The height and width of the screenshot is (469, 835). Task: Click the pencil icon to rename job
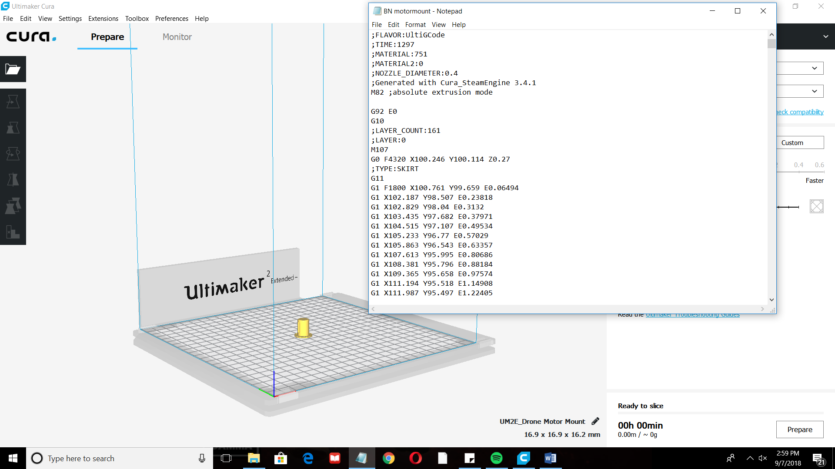(x=595, y=421)
